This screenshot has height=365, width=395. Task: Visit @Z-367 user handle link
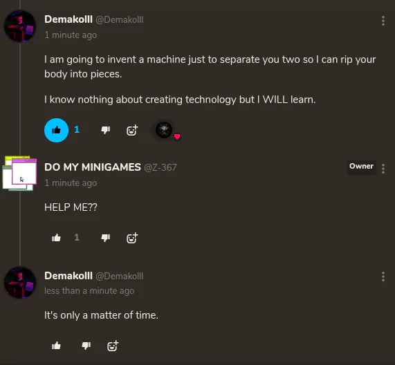(160, 167)
